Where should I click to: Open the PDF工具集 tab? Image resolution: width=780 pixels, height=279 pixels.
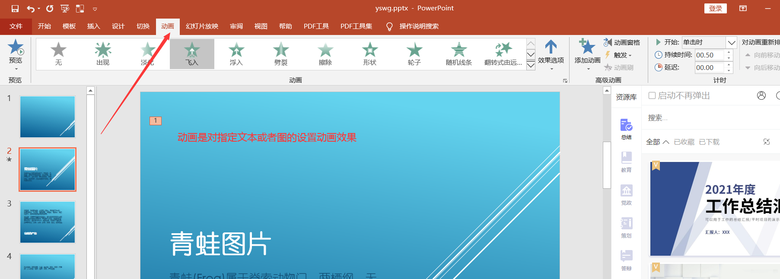(x=357, y=26)
